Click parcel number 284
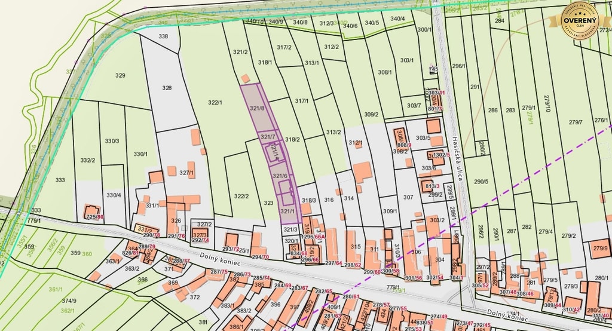The image size is (612, 331). (500, 21)
